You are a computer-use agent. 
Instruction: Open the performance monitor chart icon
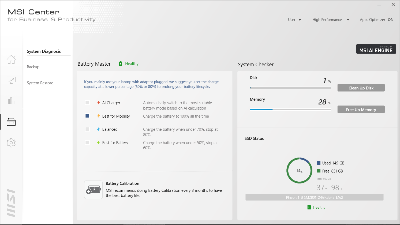(11, 80)
